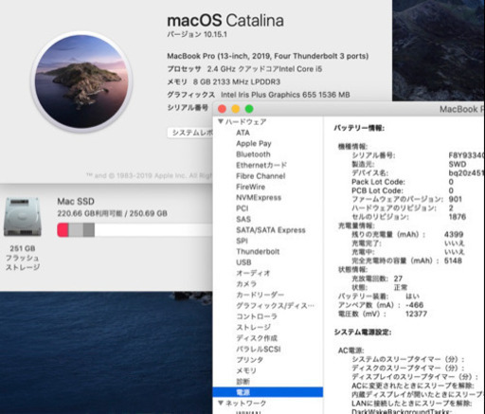This screenshot has height=414, width=485.
Task: Click firmware version value 901
Action: point(455,199)
